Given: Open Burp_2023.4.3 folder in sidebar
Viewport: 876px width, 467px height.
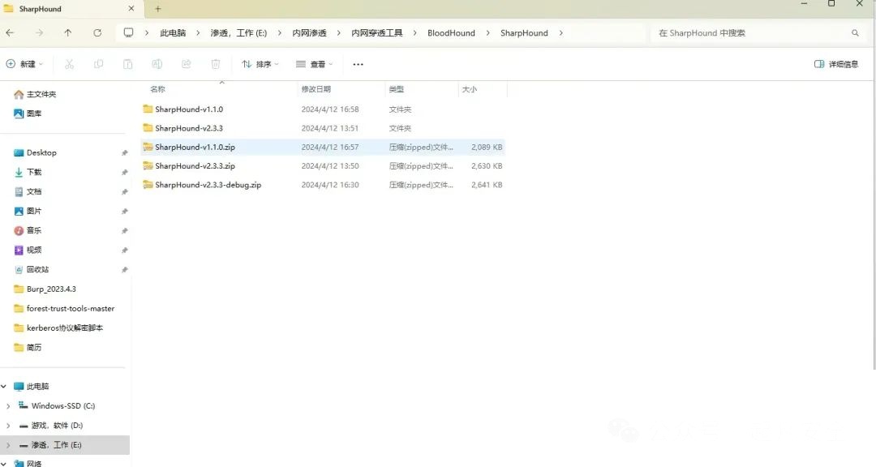Looking at the screenshot, I should [45, 289].
